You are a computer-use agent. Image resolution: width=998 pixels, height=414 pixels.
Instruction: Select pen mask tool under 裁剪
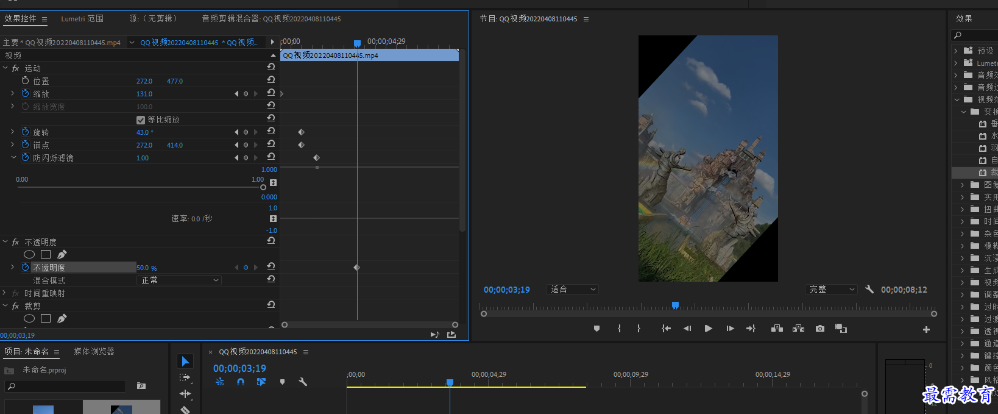tap(62, 318)
